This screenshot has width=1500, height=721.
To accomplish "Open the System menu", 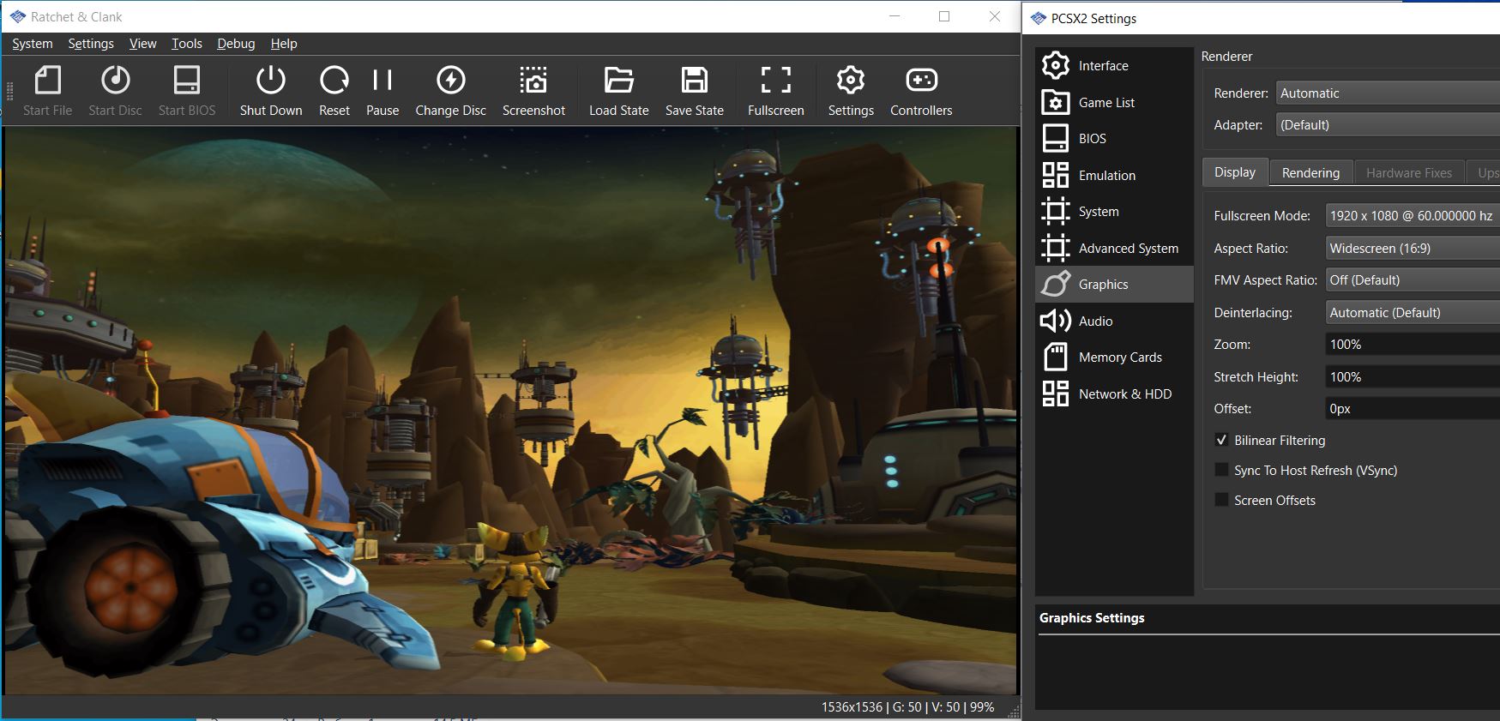I will 33,43.
